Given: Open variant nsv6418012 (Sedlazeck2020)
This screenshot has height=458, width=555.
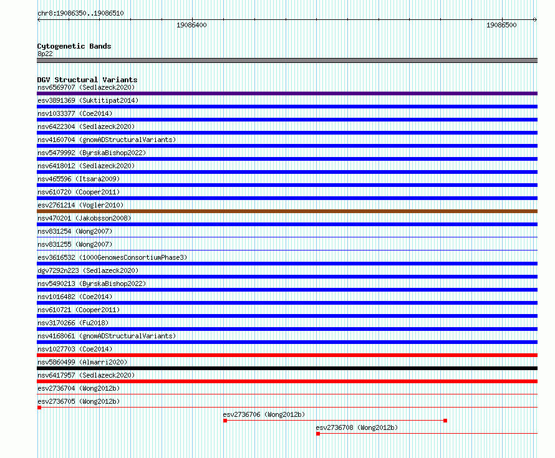Looking at the screenshot, I should coord(86,166).
